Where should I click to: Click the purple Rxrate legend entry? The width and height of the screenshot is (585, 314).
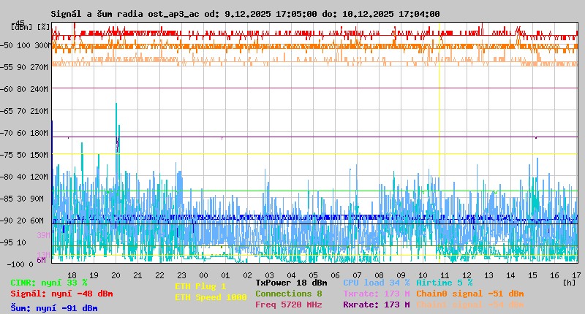[x=376, y=305]
